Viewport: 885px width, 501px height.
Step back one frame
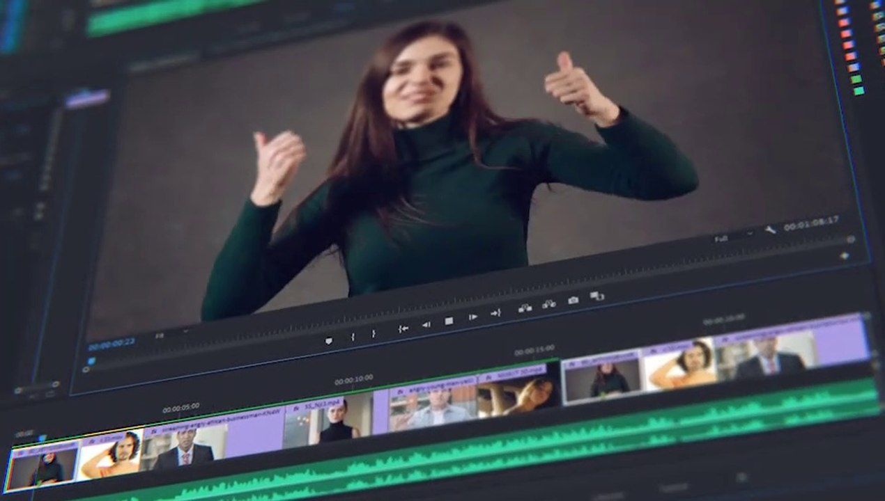426,325
